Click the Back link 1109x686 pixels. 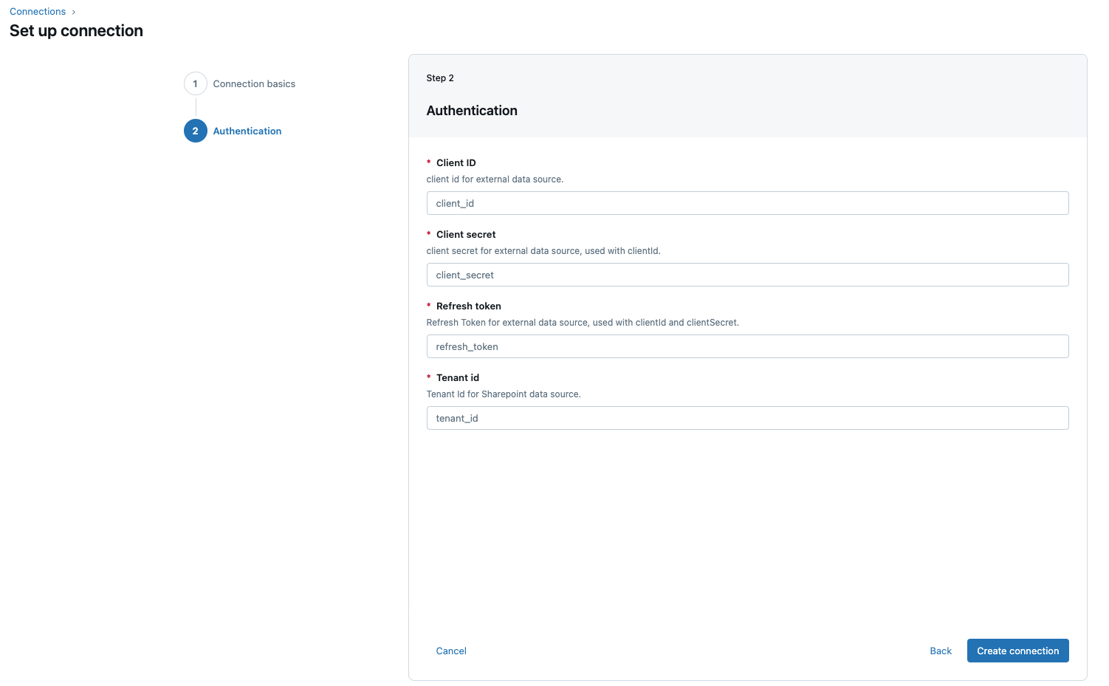tap(940, 651)
